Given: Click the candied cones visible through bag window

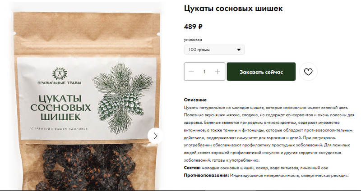Looking at the screenshot, I should 88,167.
